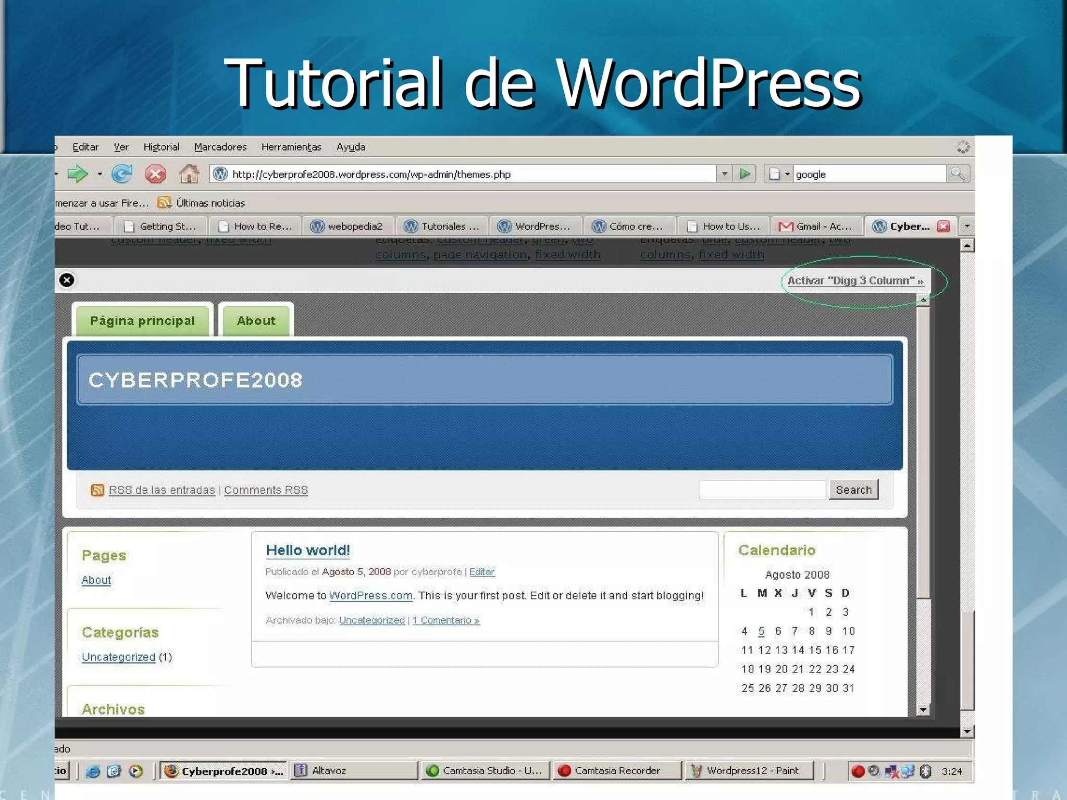
Task: Click the page-navigation tag link
Action: point(480,255)
